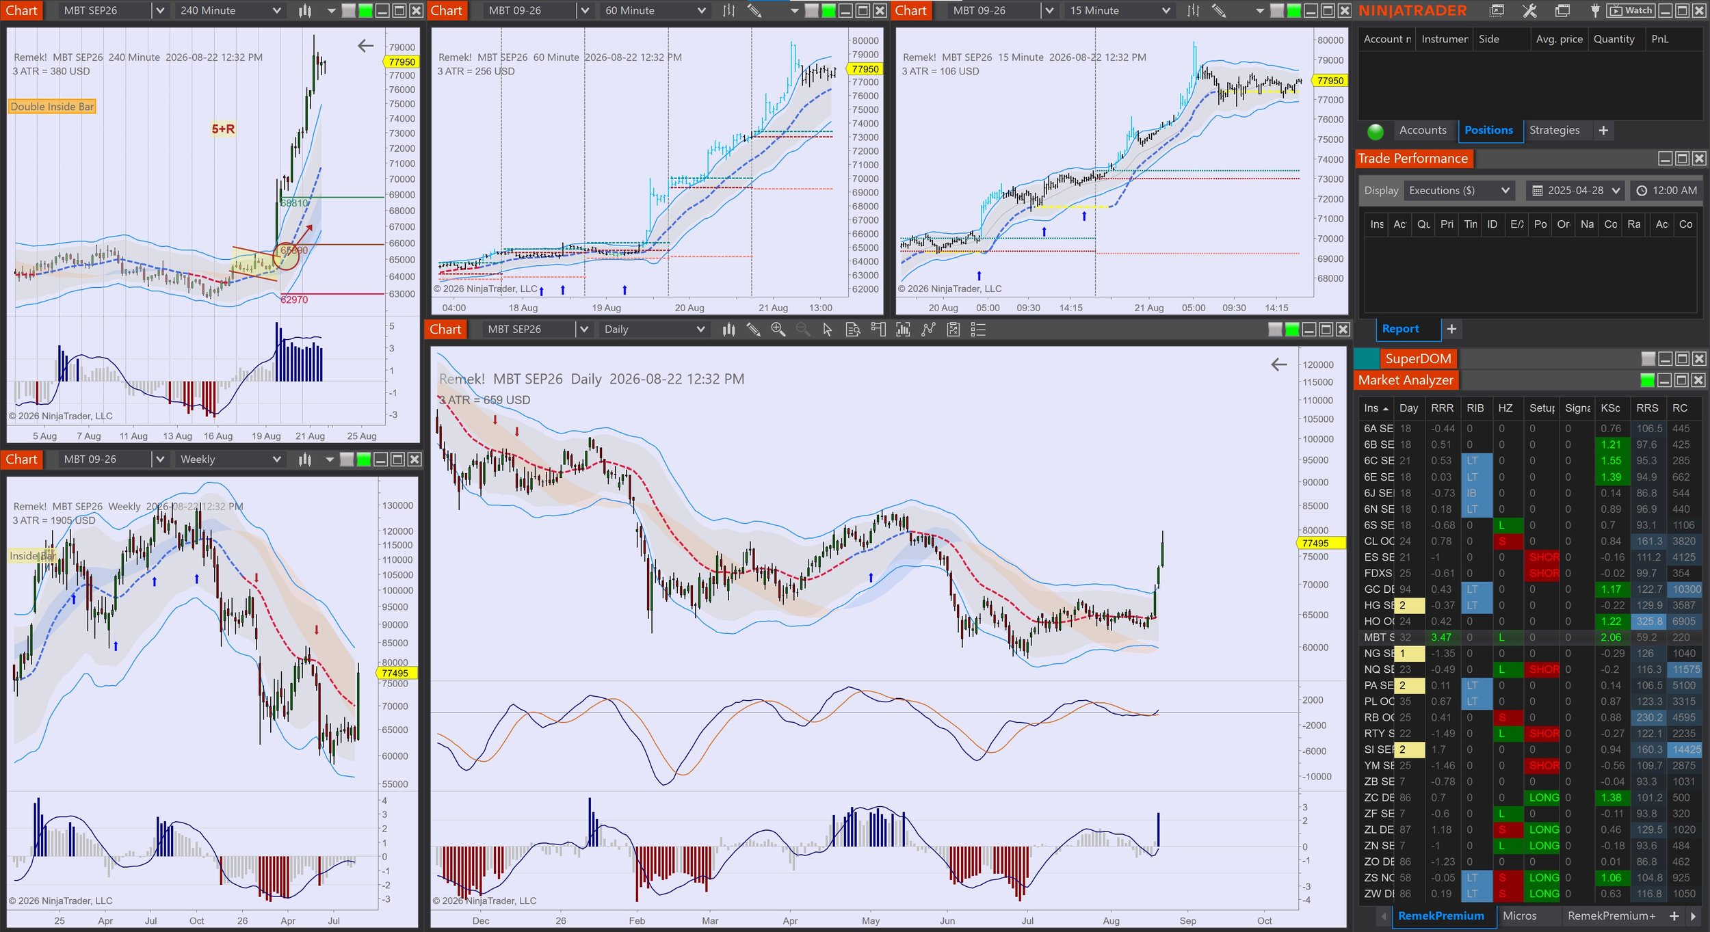Image resolution: width=1710 pixels, height=932 pixels.
Task: Open the Connections plug icon
Action: (1594, 10)
